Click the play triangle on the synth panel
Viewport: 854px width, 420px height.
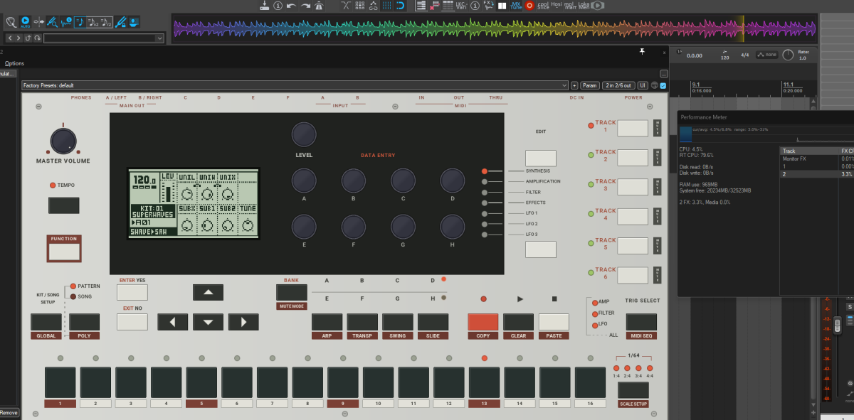coord(520,299)
